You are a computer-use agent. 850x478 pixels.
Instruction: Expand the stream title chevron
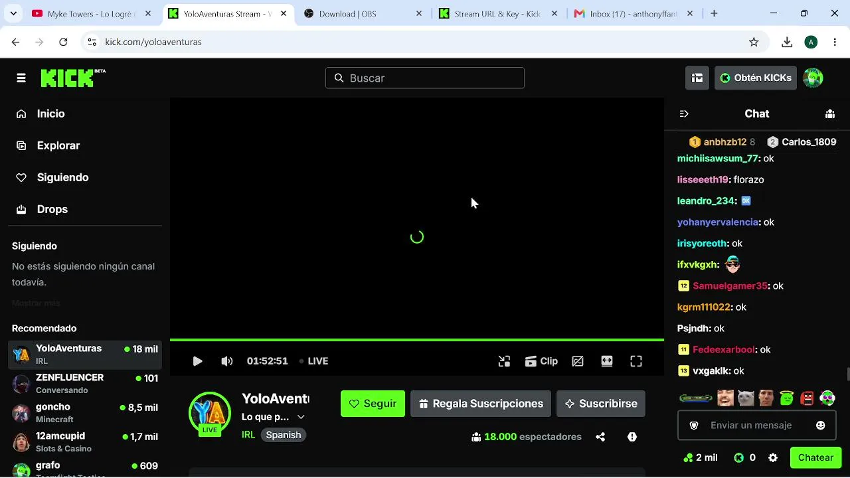click(301, 417)
